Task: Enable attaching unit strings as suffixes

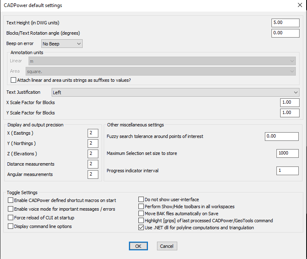Action: point(14,80)
